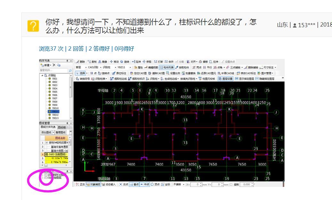Select the 旋转 (rotate) tool
The image size is (332, 200).
[x=125, y=62]
